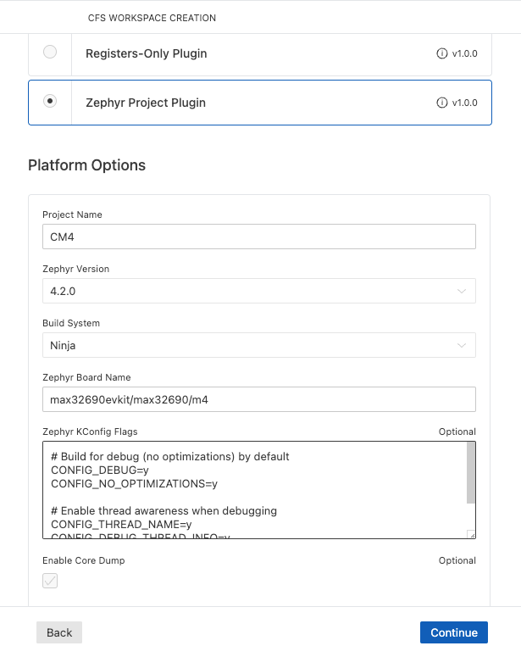
Task: Select the Registers-Only Plugin radio button
Action: pyautogui.click(x=50, y=53)
